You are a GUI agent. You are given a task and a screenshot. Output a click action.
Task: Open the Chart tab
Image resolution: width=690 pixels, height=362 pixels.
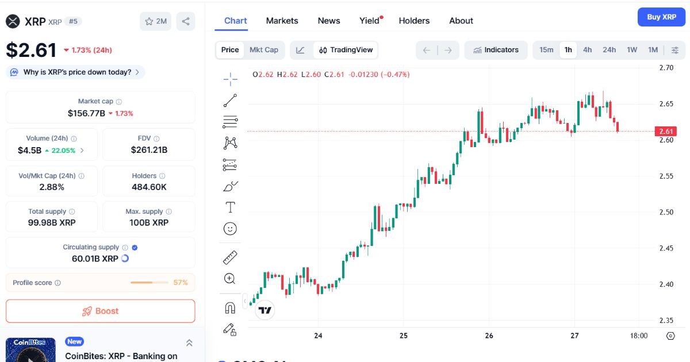click(236, 21)
